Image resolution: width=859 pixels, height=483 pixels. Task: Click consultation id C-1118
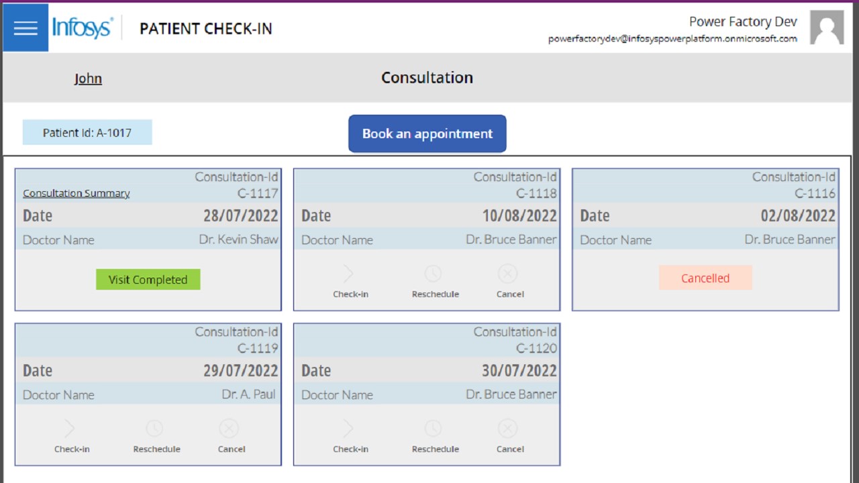[536, 193]
